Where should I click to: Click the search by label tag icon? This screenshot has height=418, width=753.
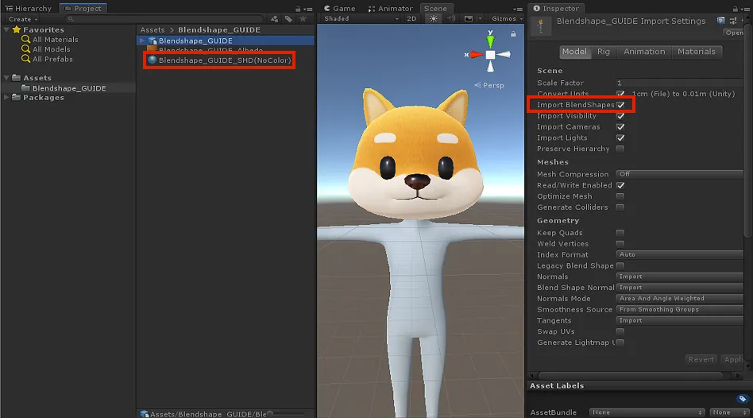pyautogui.click(x=288, y=19)
